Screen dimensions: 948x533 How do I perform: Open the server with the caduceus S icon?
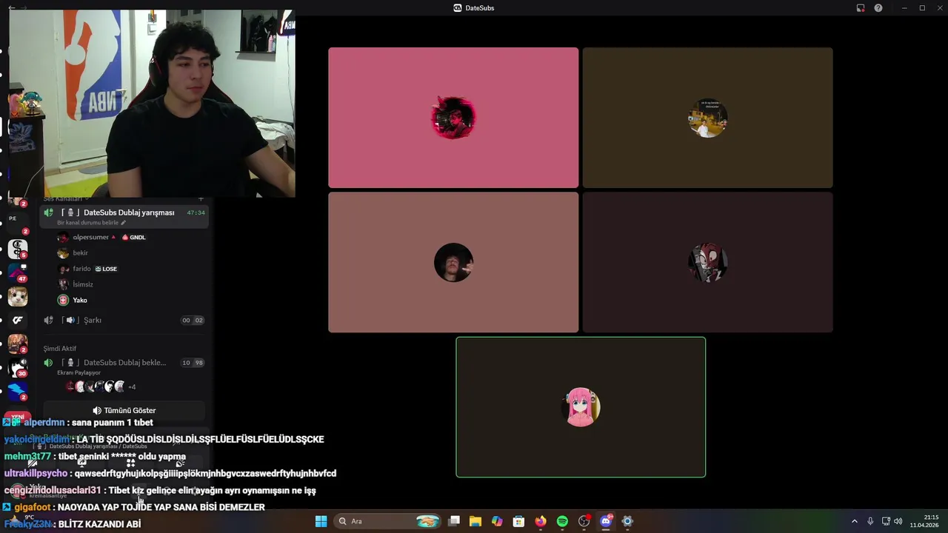[x=18, y=248]
